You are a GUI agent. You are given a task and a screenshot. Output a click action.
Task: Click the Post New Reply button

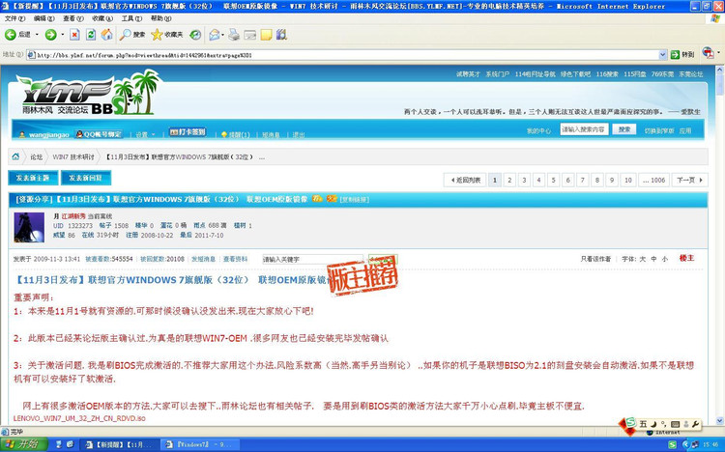tap(85, 178)
